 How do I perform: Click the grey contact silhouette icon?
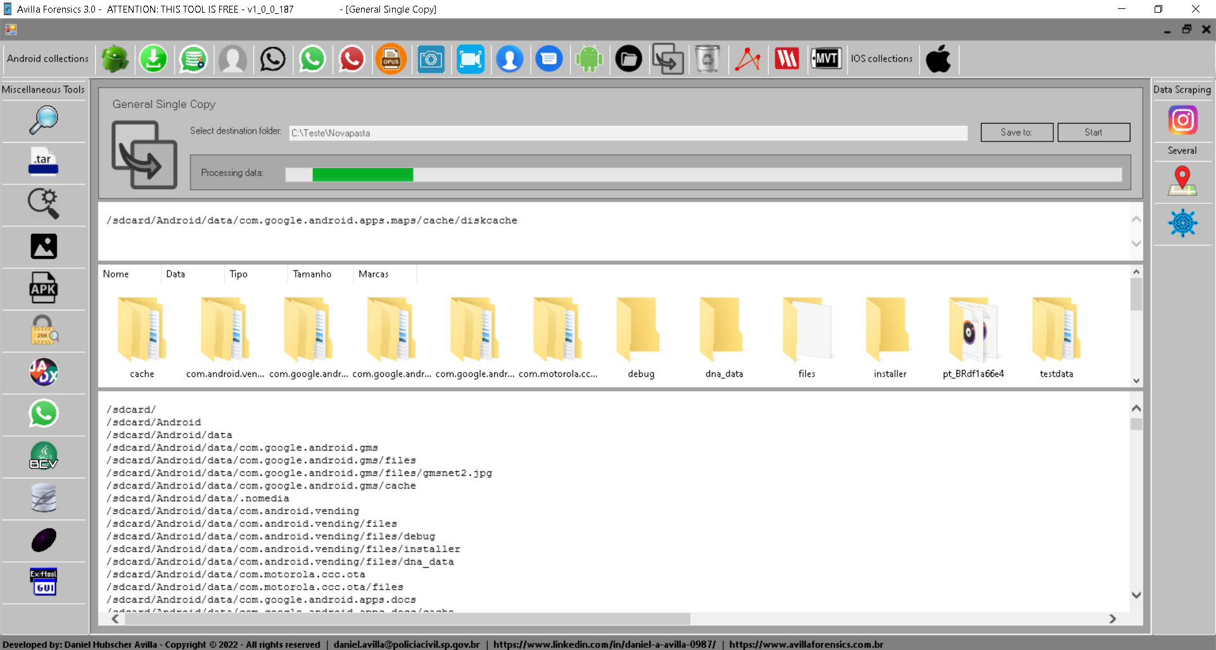(232, 59)
